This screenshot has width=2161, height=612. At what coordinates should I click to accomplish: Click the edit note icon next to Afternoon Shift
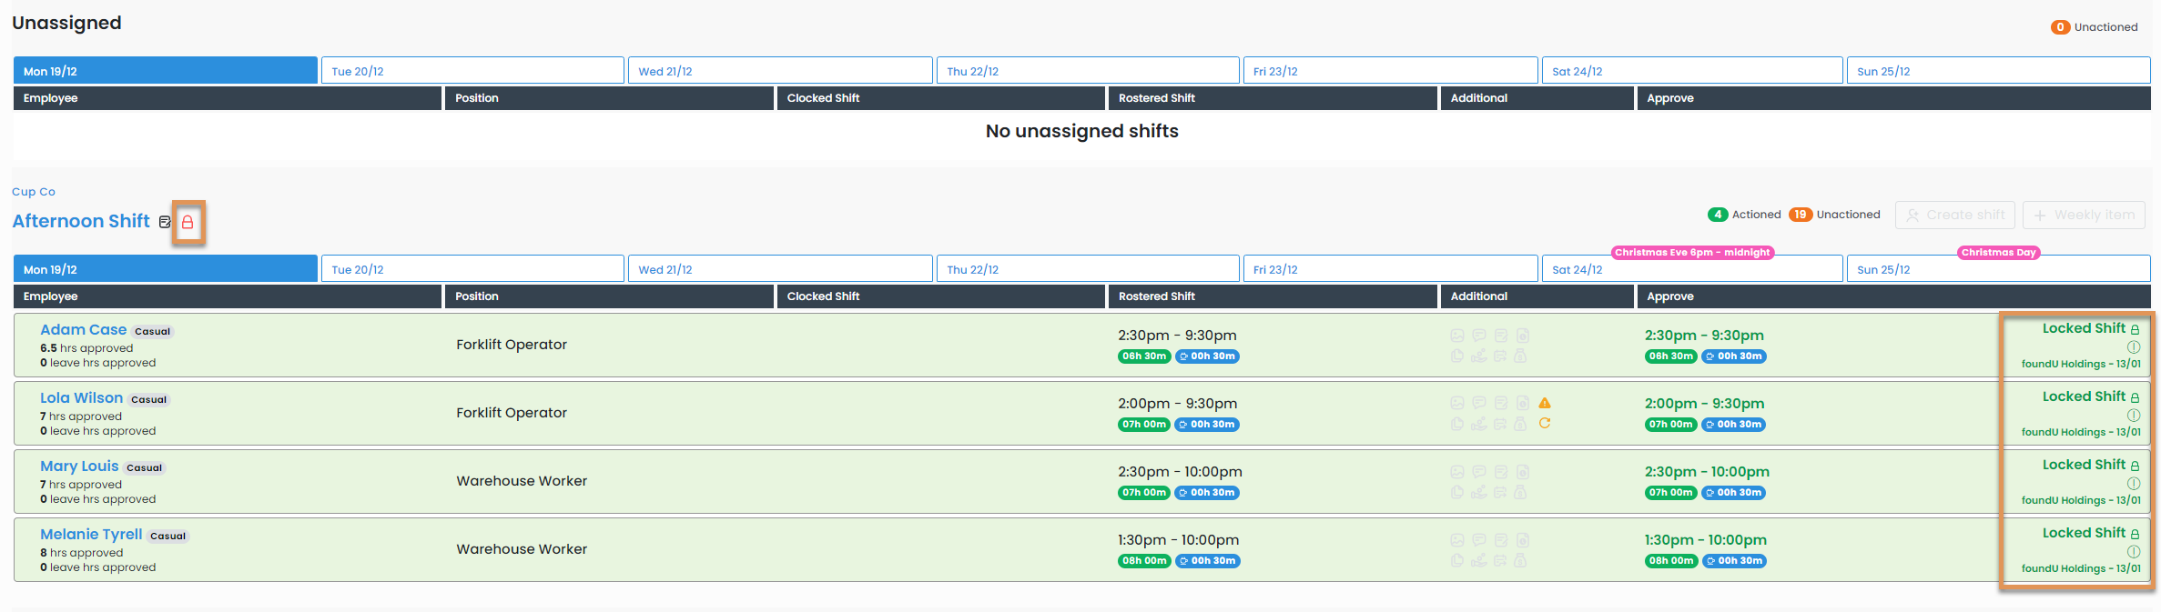165,222
